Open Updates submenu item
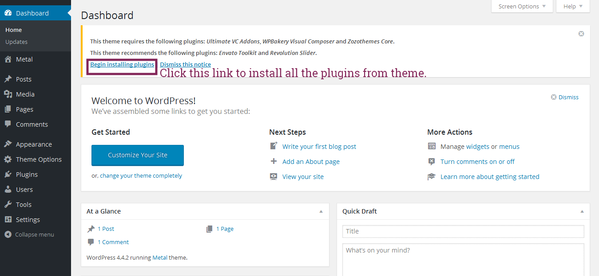The image size is (599, 276). coord(16,42)
